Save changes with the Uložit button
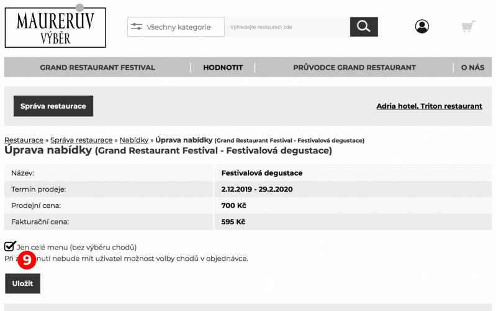 pyautogui.click(x=23, y=284)
